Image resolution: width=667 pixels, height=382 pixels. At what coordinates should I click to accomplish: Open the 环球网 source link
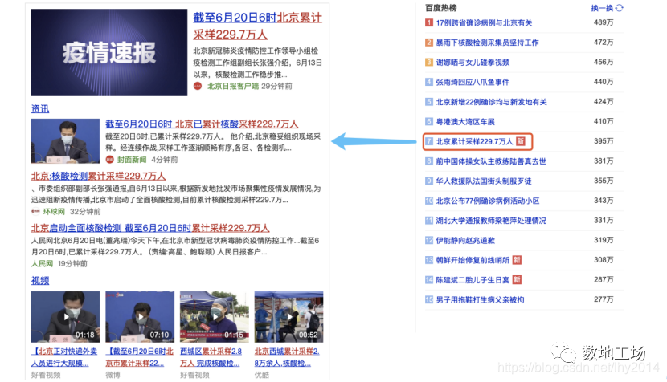[x=54, y=212]
